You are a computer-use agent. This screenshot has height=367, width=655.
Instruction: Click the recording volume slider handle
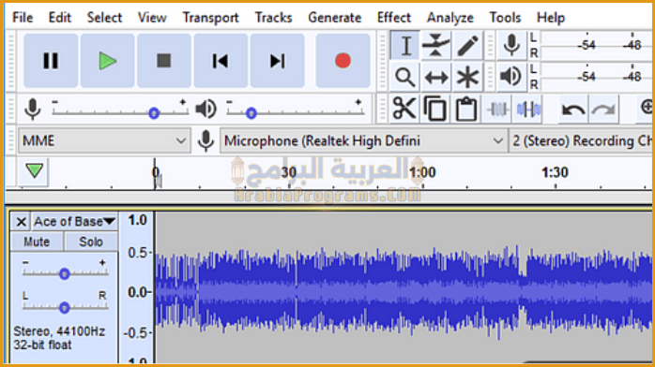tap(154, 113)
